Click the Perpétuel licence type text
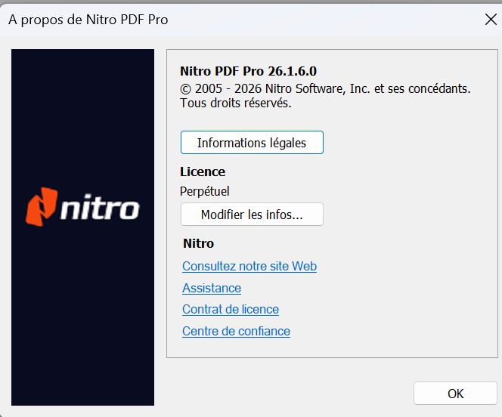The height and width of the screenshot is (417, 502). click(205, 191)
